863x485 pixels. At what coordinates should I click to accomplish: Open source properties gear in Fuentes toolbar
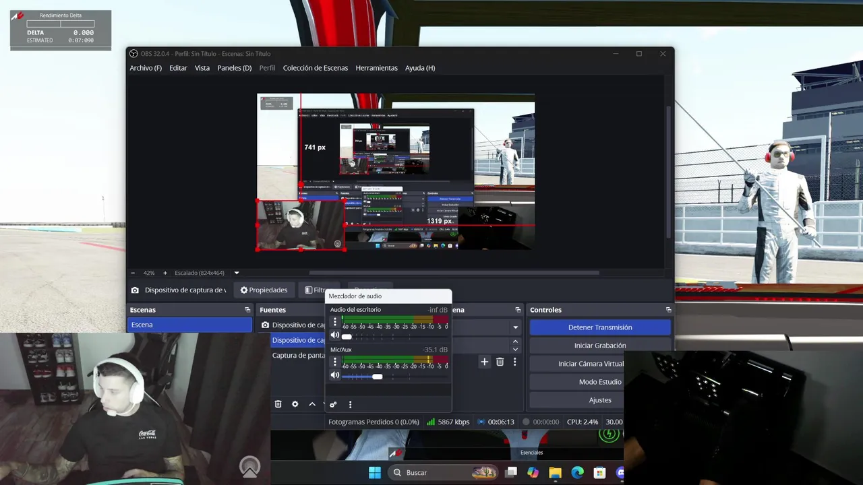295,404
